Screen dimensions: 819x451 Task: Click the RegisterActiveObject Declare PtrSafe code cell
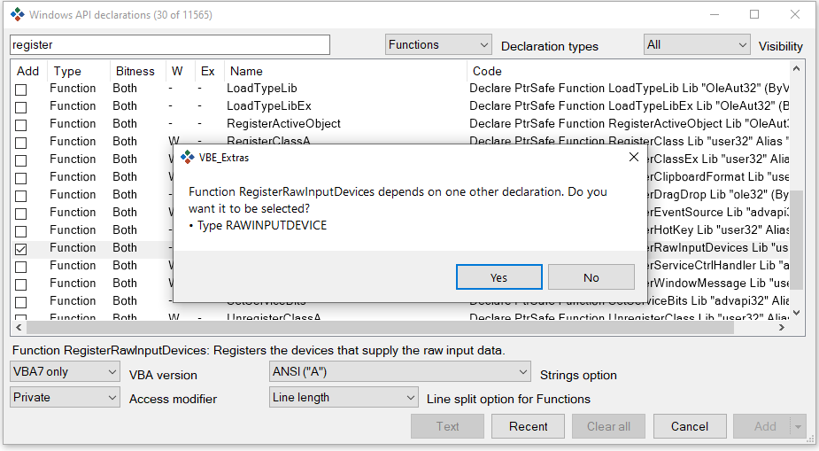629,124
